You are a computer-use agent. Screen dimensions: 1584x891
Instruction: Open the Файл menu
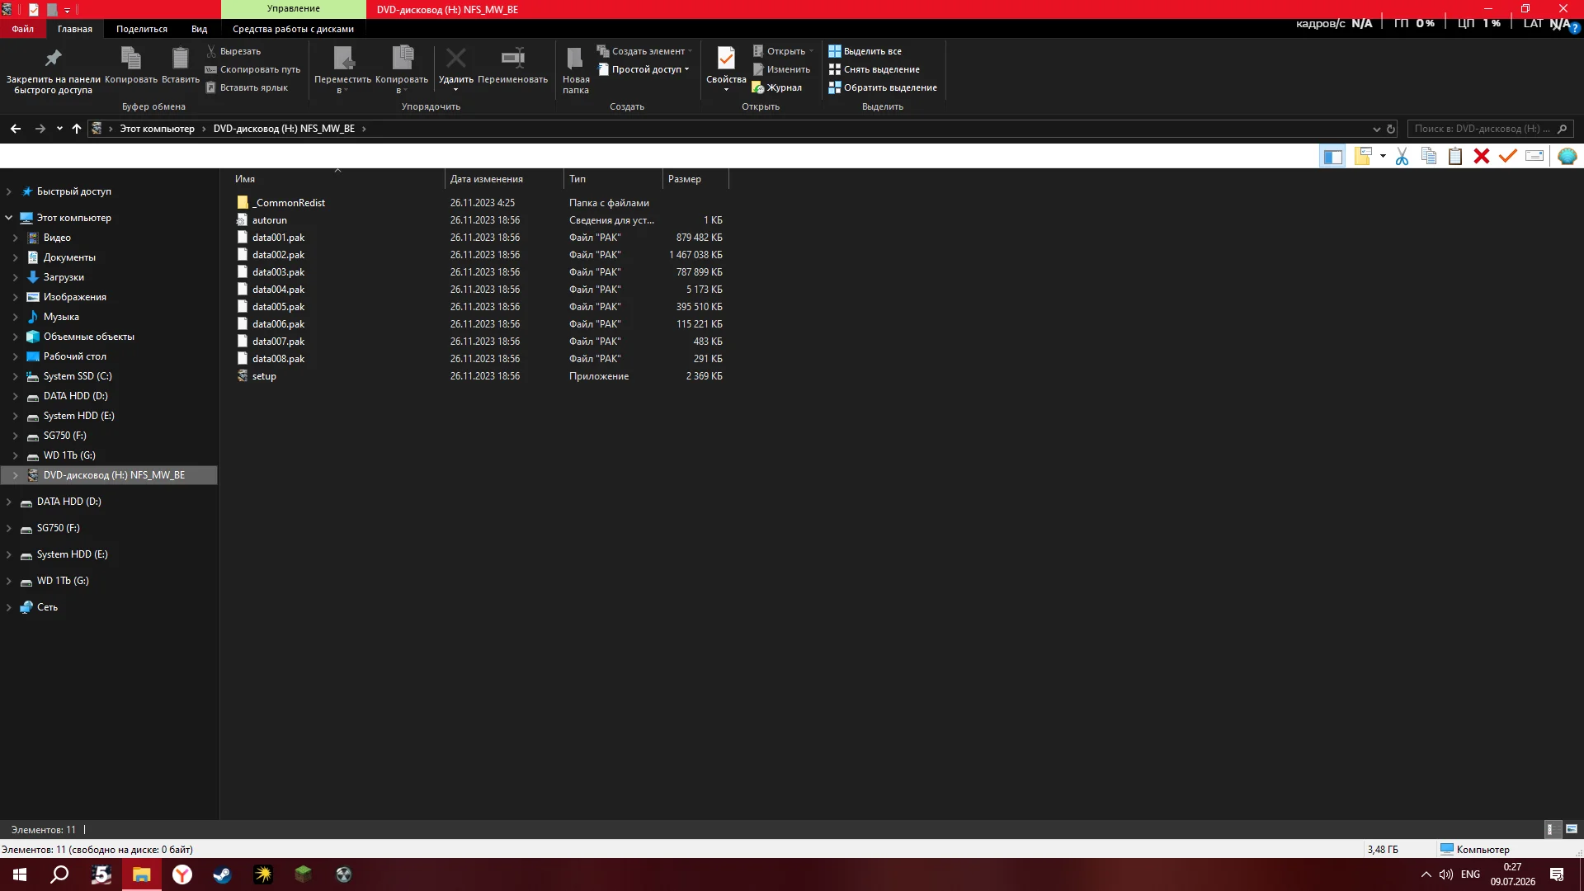(x=22, y=29)
